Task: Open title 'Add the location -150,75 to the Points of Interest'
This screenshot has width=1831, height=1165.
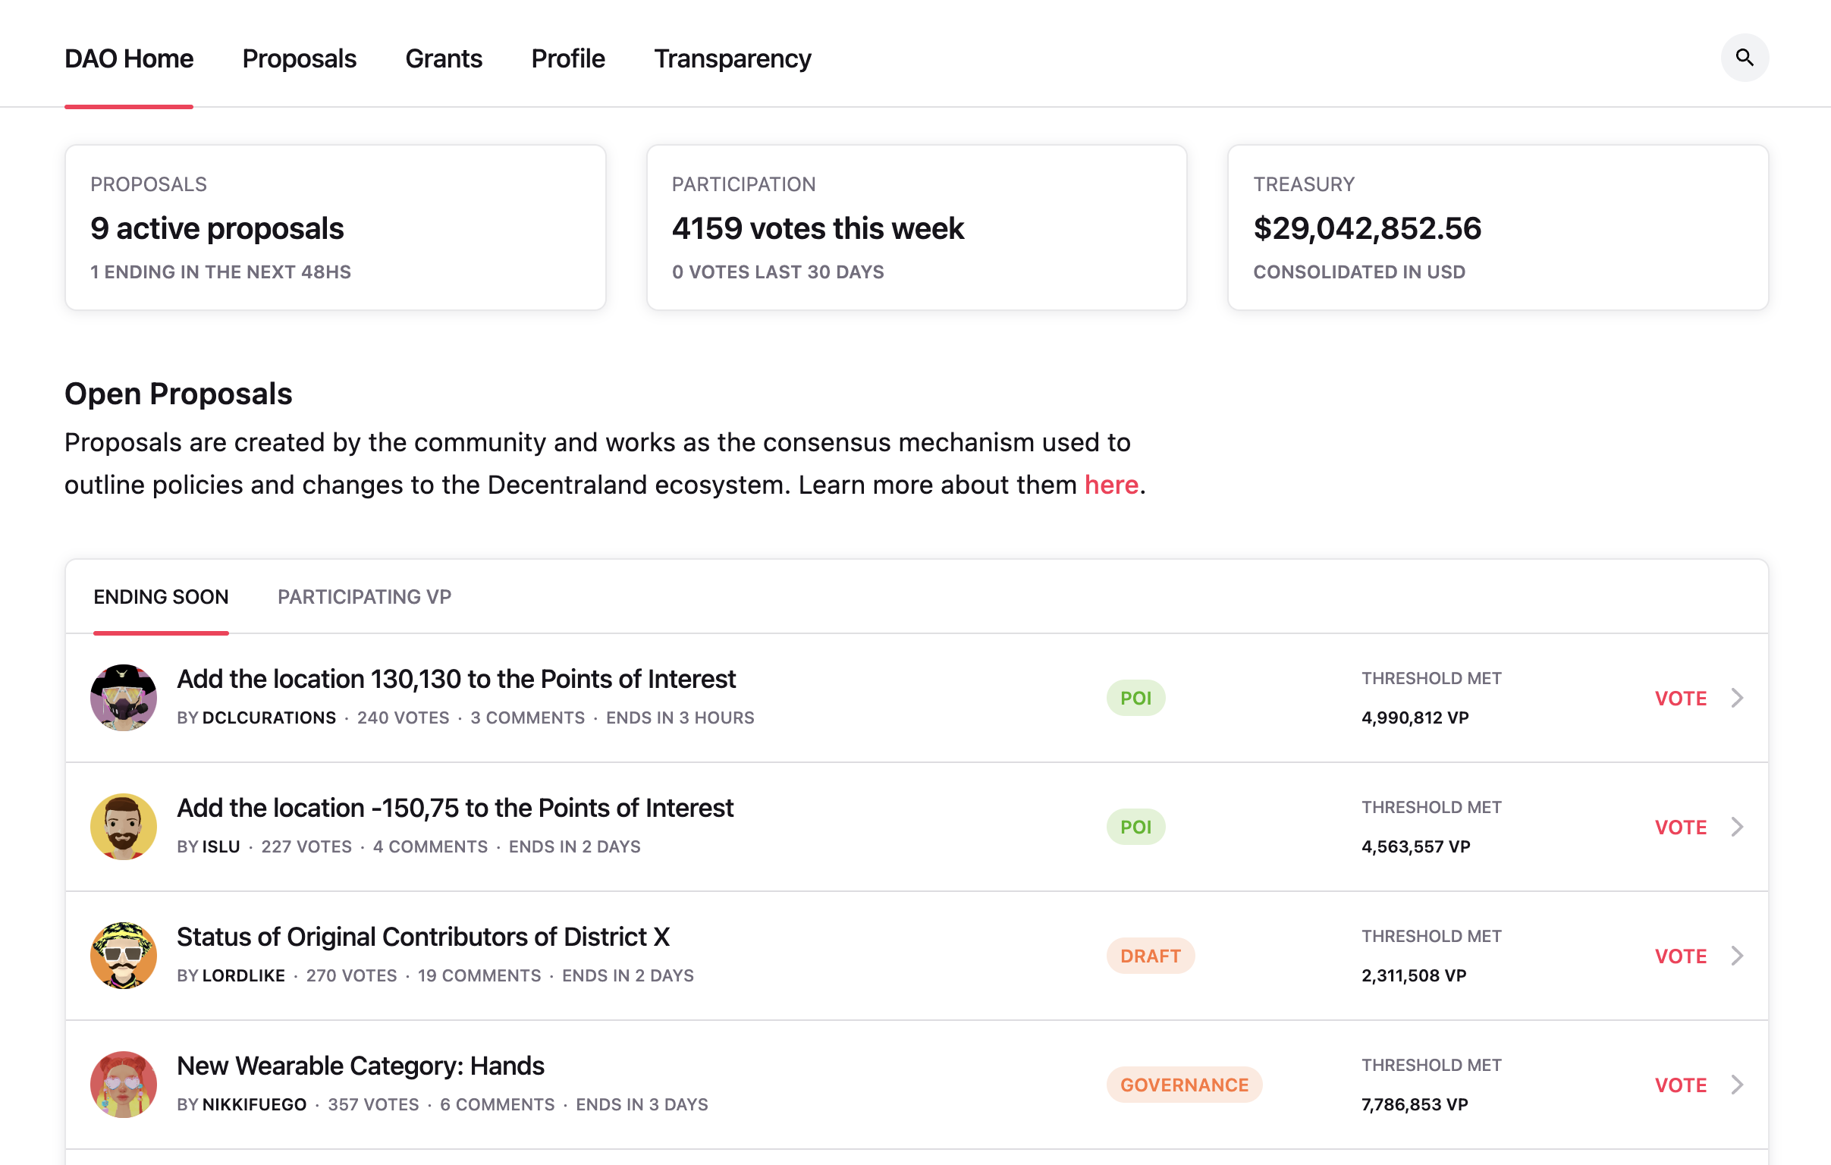Action: tap(454, 808)
